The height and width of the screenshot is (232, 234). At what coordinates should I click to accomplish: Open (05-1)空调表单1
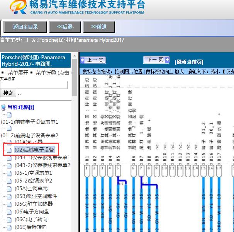tap(33, 173)
